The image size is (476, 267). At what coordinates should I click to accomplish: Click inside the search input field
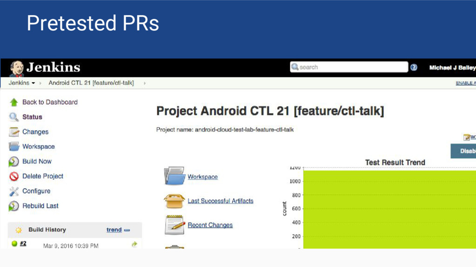pyautogui.click(x=349, y=67)
